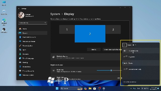The height and width of the screenshot is (91, 161).
Task: Choose Second screen only projection mode
Action: coord(141,69)
